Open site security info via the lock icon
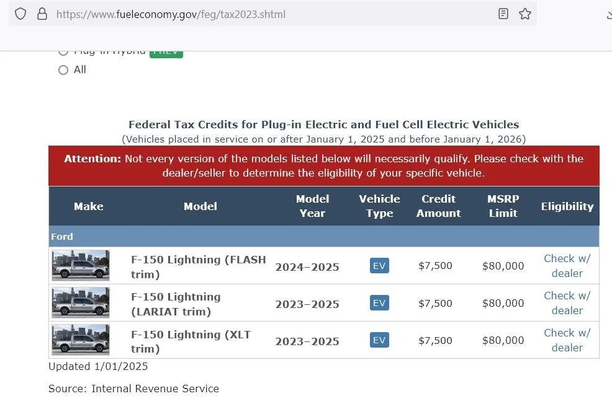 pyautogui.click(x=41, y=13)
